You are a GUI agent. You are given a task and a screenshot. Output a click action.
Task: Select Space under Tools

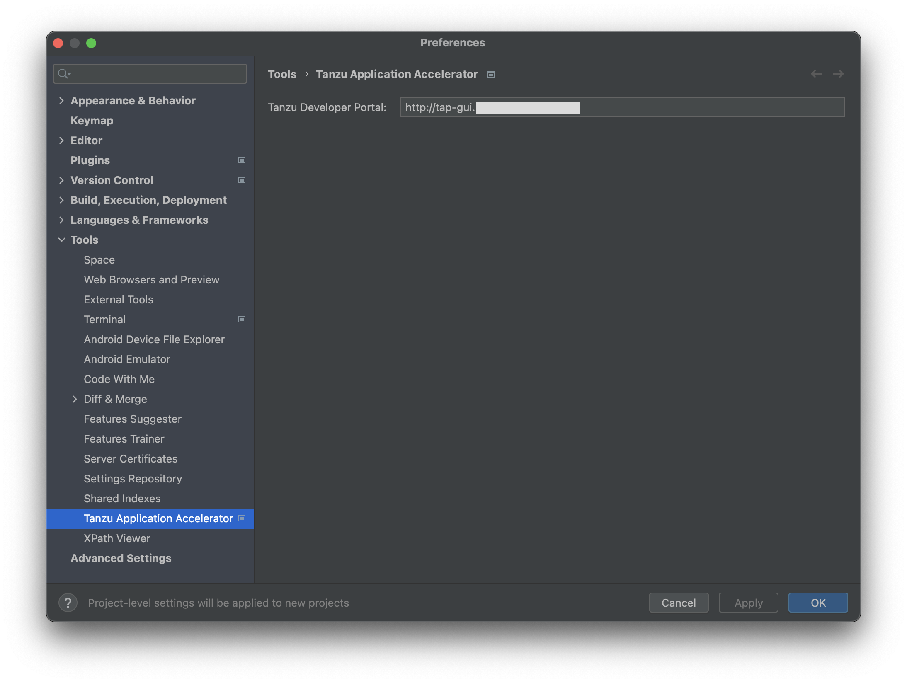coord(99,260)
